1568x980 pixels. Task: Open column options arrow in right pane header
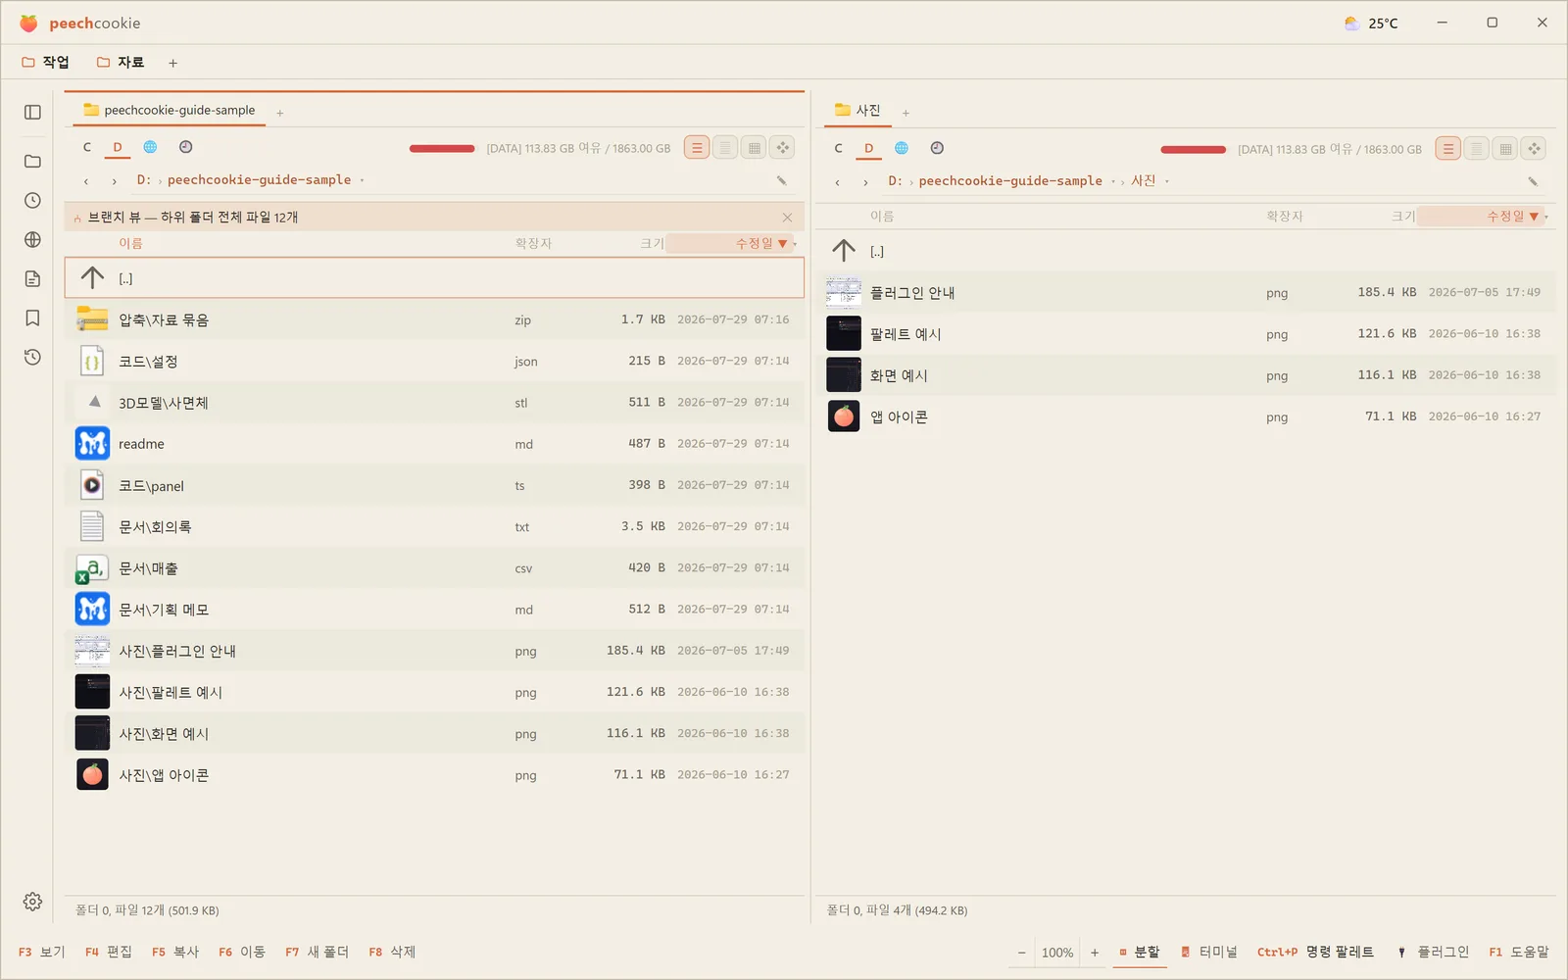[1546, 217]
